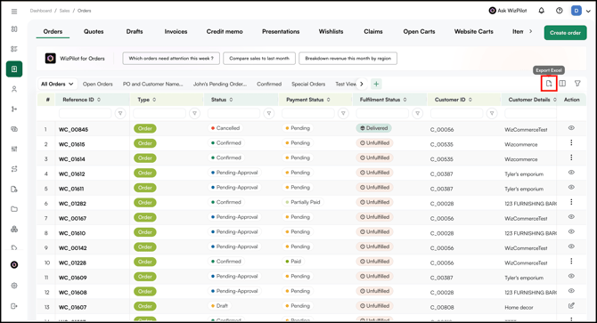
Task: Click the Ask WizPilot button
Action: click(508, 11)
